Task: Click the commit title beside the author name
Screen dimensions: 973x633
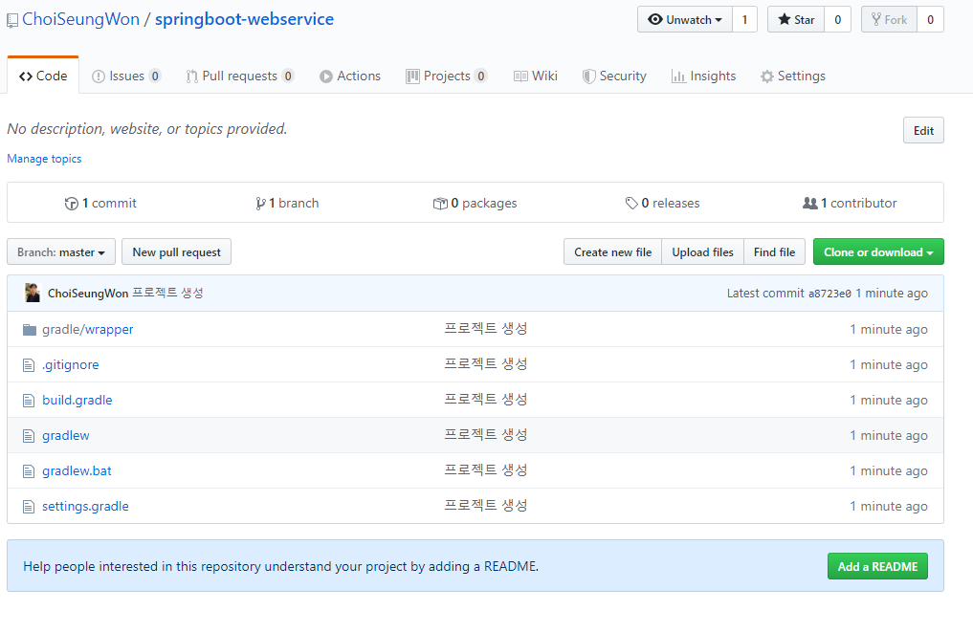Action: [167, 293]
